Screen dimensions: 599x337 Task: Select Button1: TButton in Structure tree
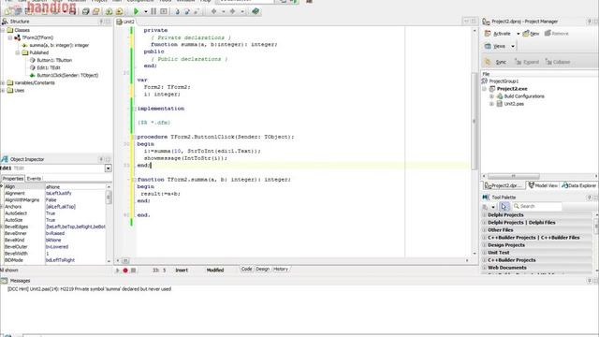click(54, 60)
